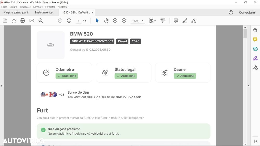Open the Fișier menu
Image resolution: width=260 pixels, height=146 pixels.
click(x=4, y=7)
